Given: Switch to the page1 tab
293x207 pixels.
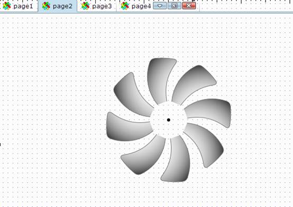Looking at the screenshot, I should pyautogui.click(x=19, y=6).
